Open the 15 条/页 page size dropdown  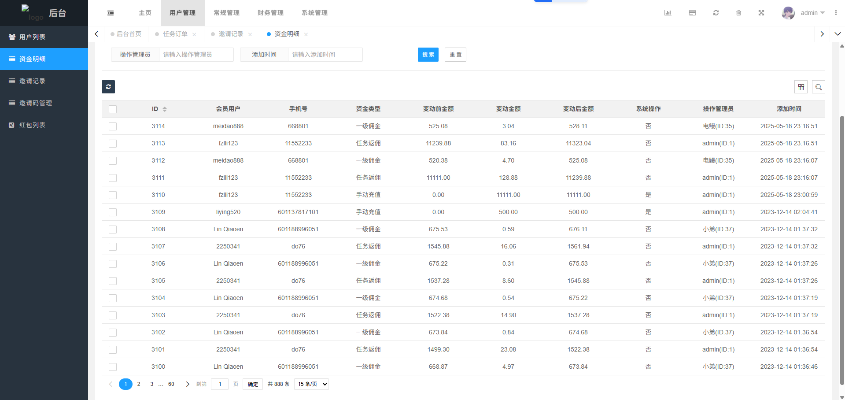pyautogui.click(x=312, y=384)
